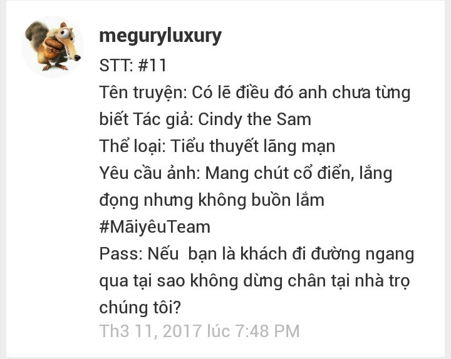Click the Thể loại label
This screenshot has height=359, width=451.
133,146
